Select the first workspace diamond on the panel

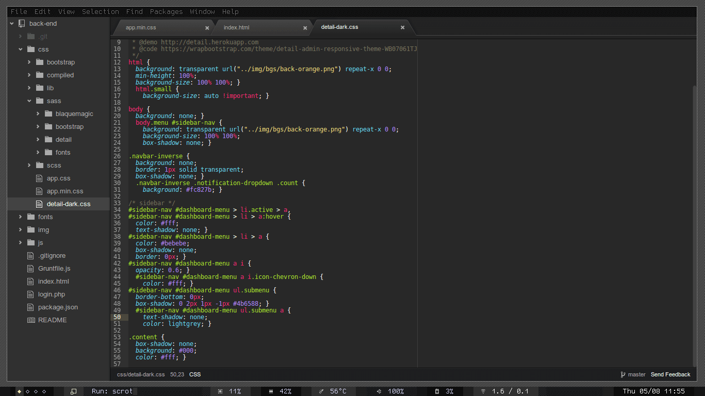click(x=19, y=392)
